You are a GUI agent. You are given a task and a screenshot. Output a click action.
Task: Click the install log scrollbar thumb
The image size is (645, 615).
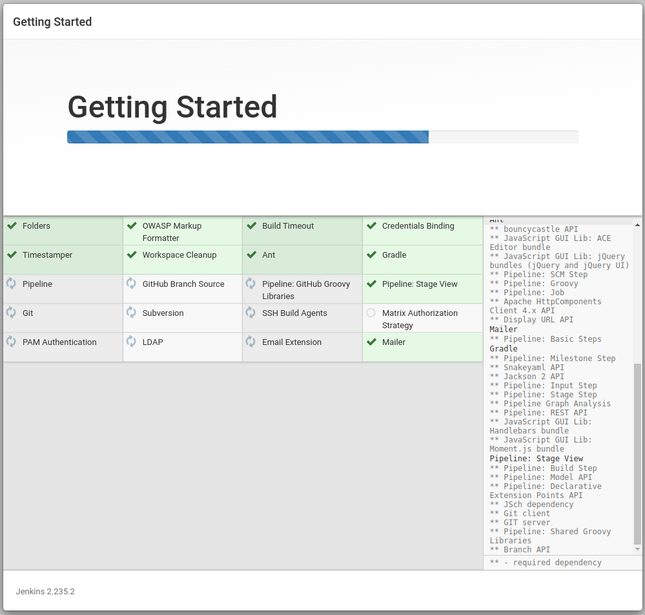(x=638, y=452)
